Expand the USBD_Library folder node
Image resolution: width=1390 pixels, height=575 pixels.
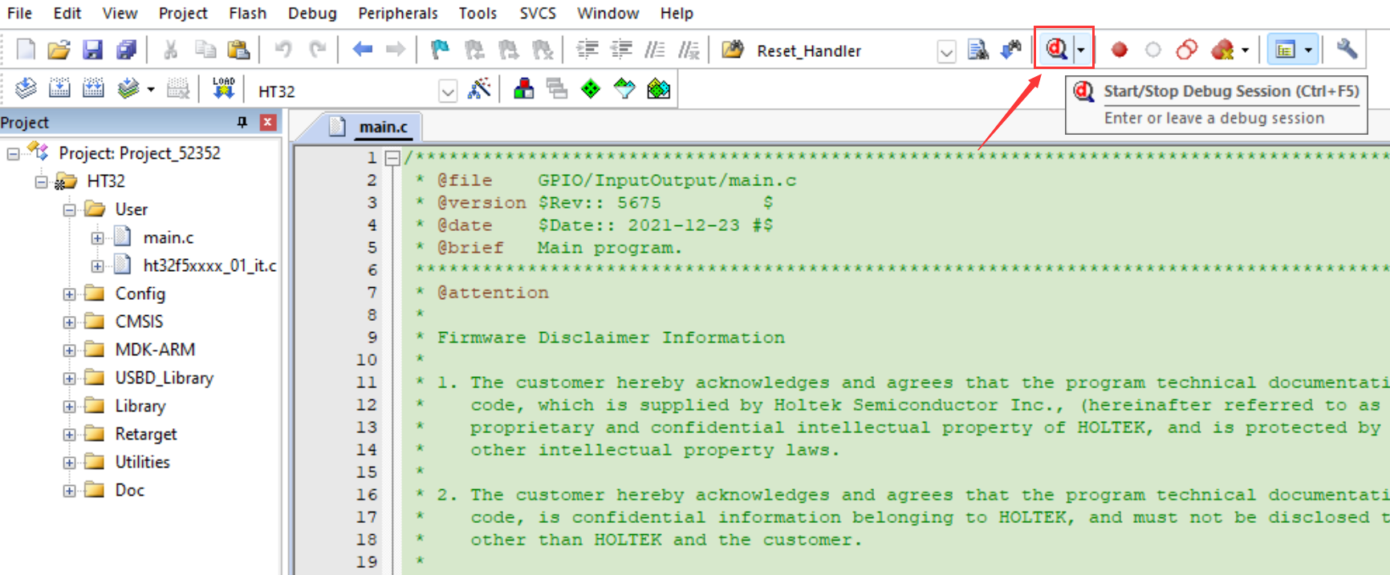[70, 379]
